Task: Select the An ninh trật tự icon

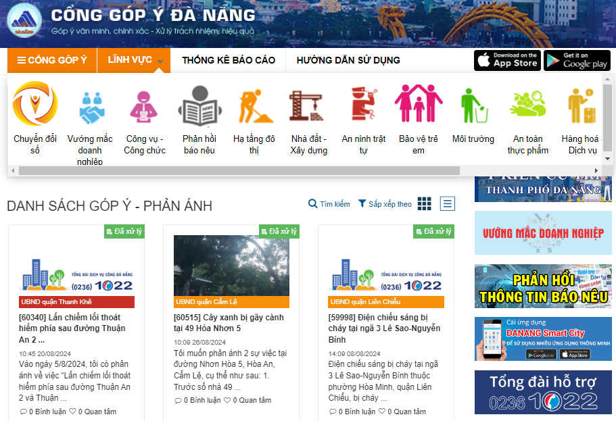Action: [364, 103]
